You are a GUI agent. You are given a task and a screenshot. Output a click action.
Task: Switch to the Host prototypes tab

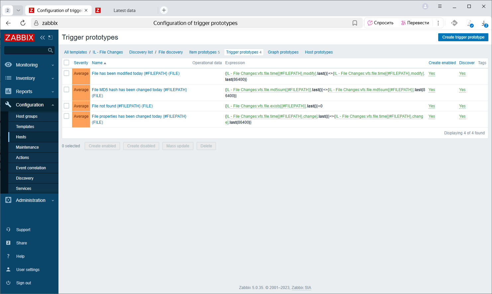319,52
